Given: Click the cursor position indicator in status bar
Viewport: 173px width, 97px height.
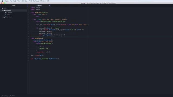Looking at the screenshot, I should click(13, 96).
